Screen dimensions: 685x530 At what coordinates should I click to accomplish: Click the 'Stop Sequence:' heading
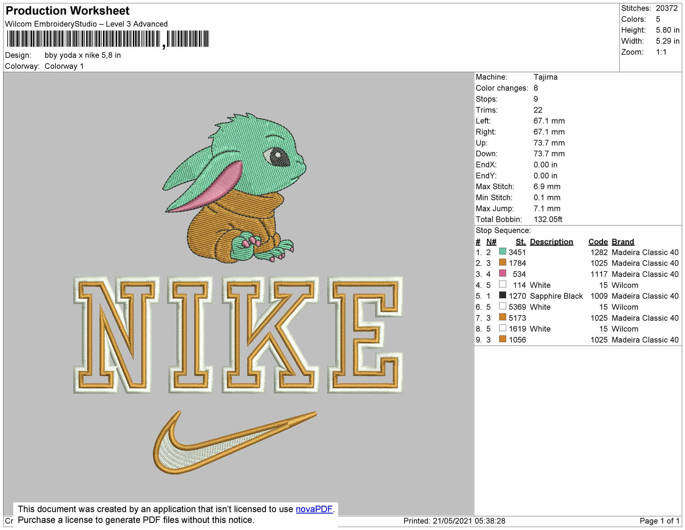[x=503, y=230]
